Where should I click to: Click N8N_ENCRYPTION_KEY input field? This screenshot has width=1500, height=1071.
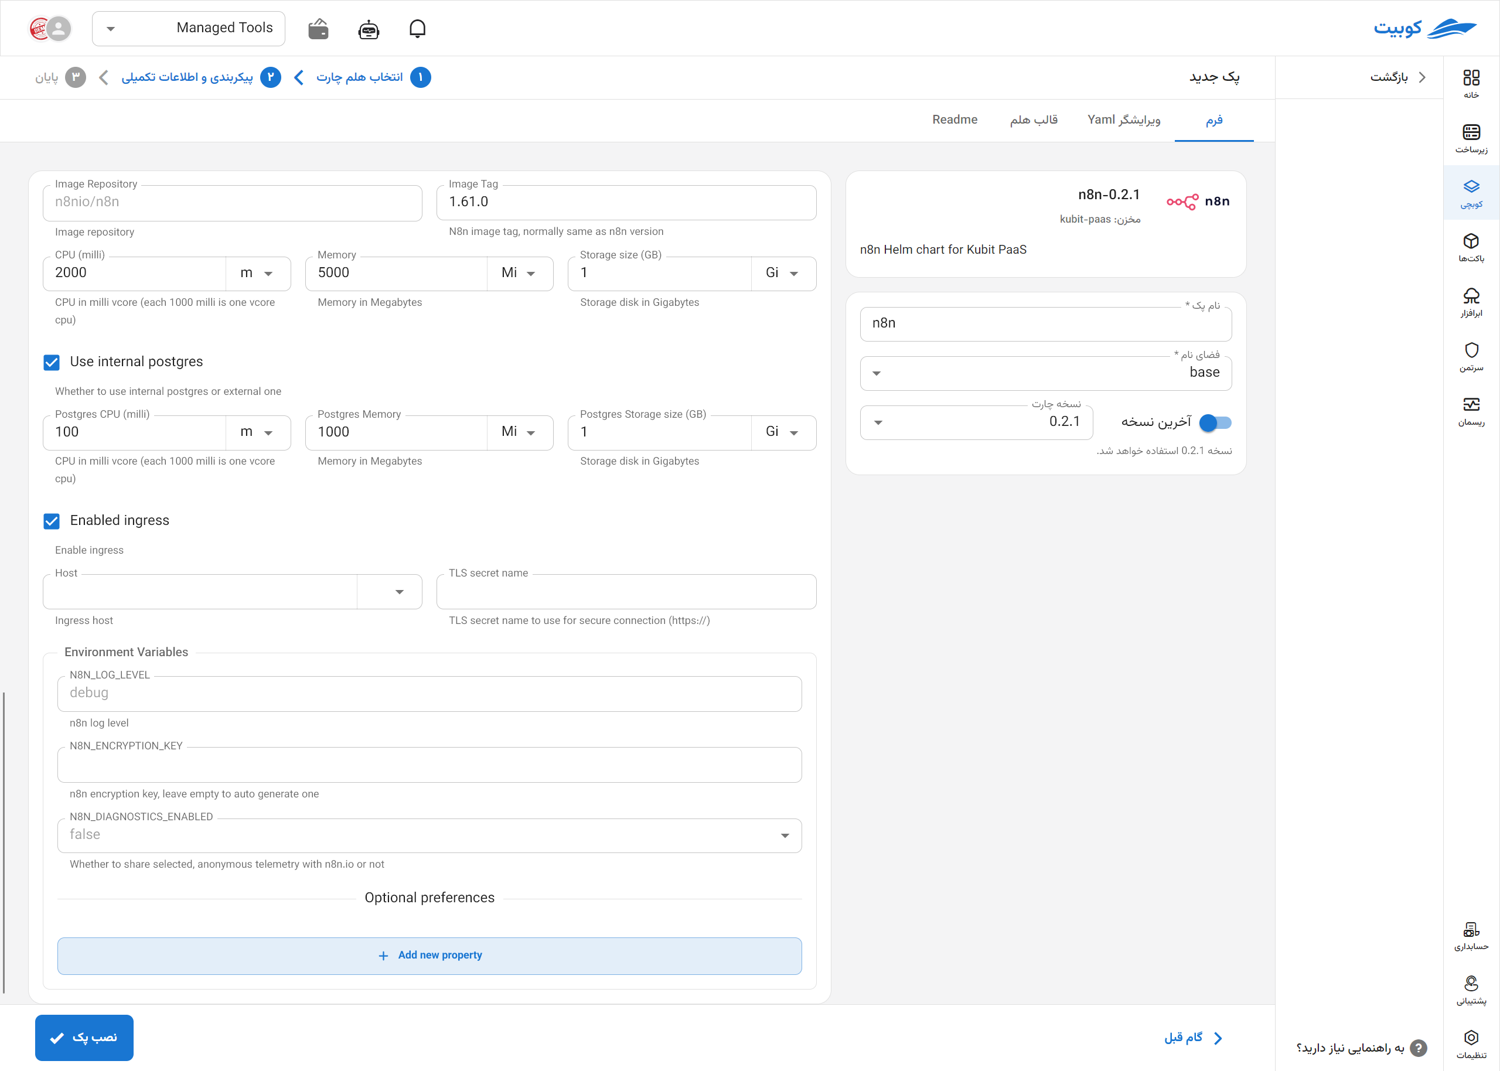pyautogui.click(x=429, y=765)
